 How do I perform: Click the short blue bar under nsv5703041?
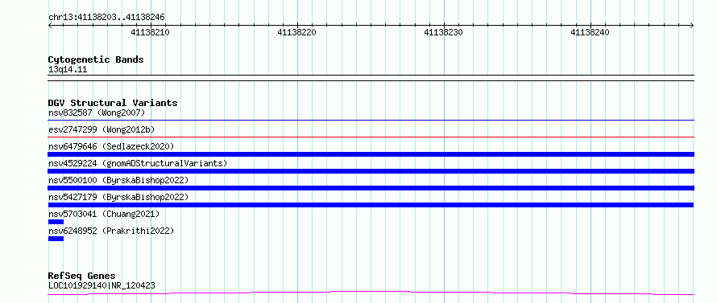tap(56, 222)
